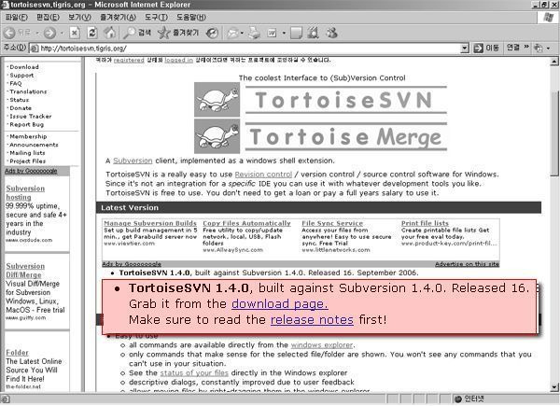This screenshot has height=406, width=560.
Task: Click the logged in link
Action: click(178, 60)
